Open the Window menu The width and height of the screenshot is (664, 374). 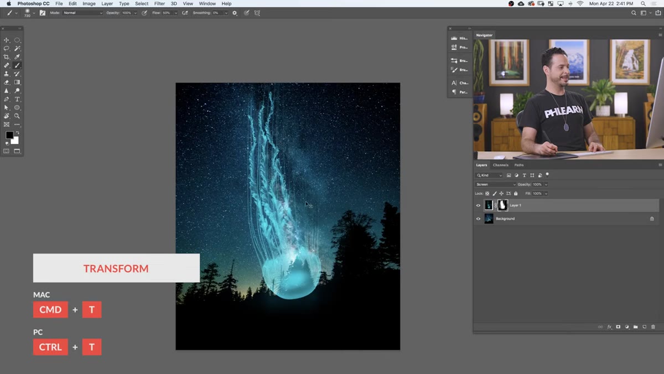click(207, 3)
